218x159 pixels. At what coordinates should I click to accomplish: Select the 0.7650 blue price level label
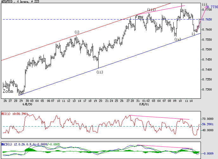[207, 19]
